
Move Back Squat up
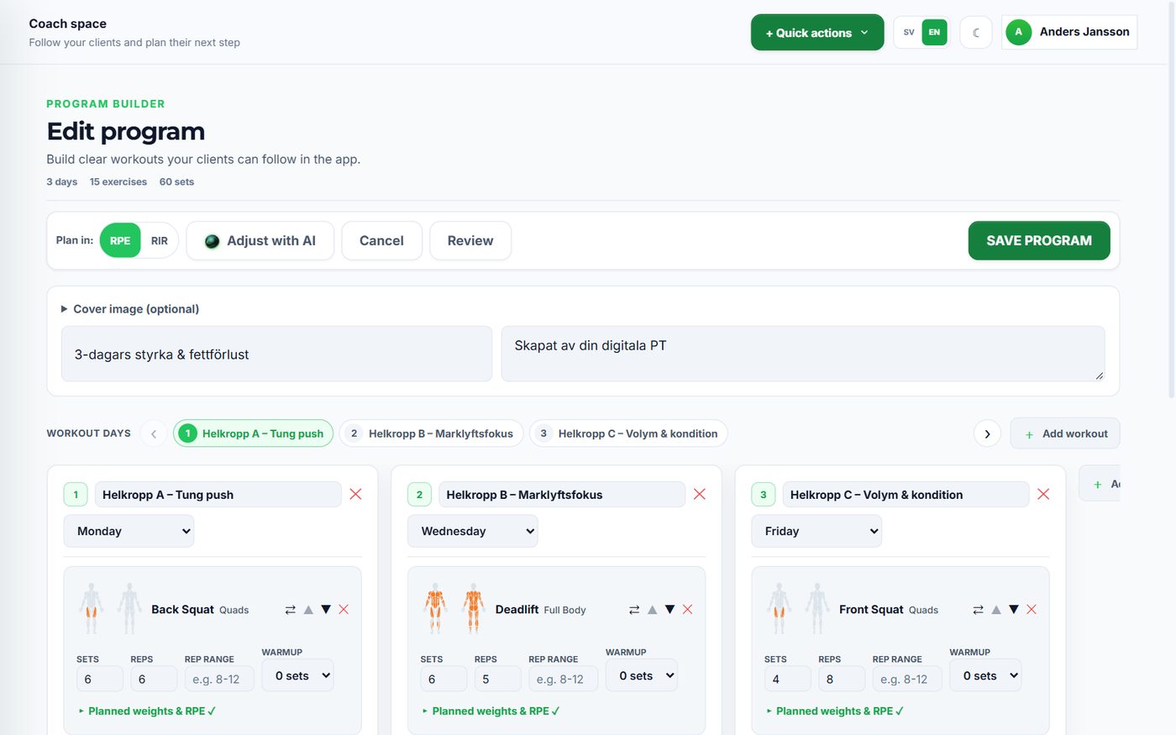(x=308, y=610)
